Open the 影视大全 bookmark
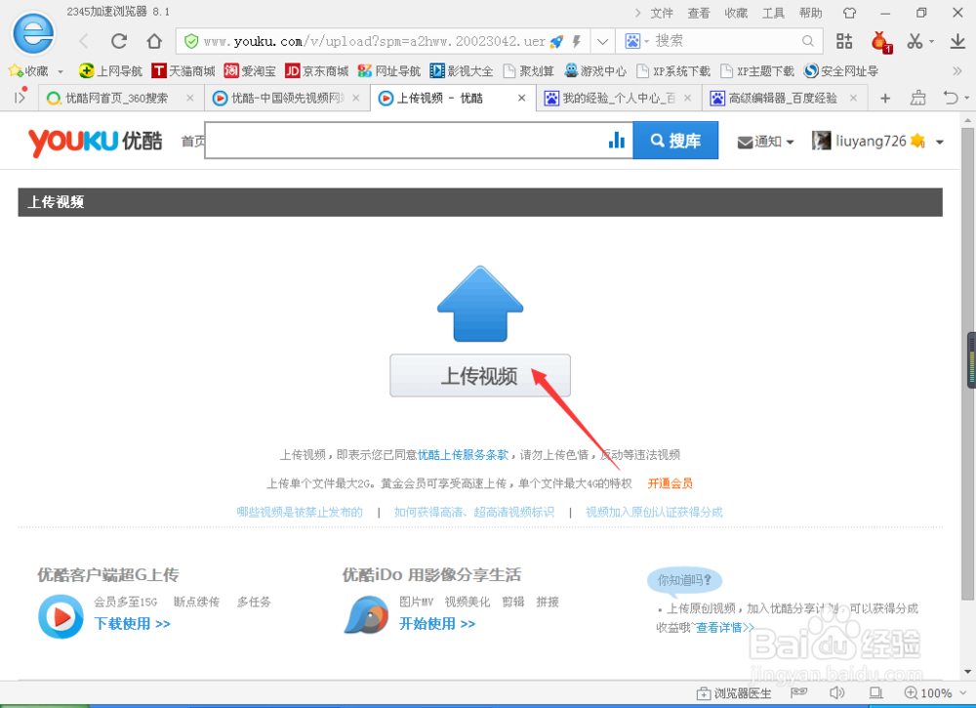 click(x=462, y=71)
